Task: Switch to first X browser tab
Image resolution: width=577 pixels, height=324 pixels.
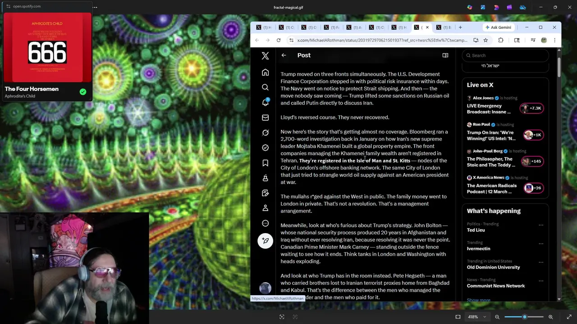Action: point(264,27)
